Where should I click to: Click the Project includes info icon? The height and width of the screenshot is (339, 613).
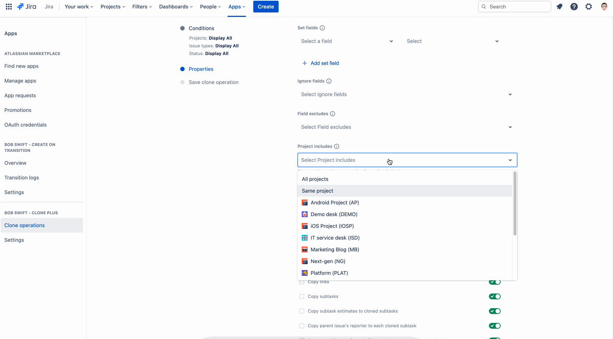tap(337, 146)
